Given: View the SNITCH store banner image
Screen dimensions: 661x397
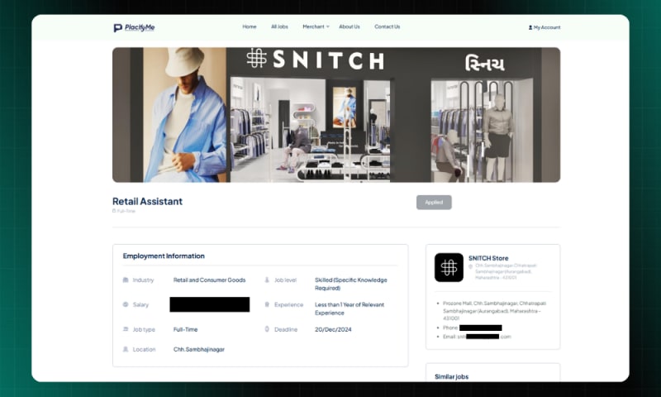Looking at the screenshot, I should coord(336,115).
